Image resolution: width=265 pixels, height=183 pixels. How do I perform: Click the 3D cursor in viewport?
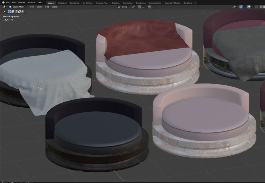(40, 87)
